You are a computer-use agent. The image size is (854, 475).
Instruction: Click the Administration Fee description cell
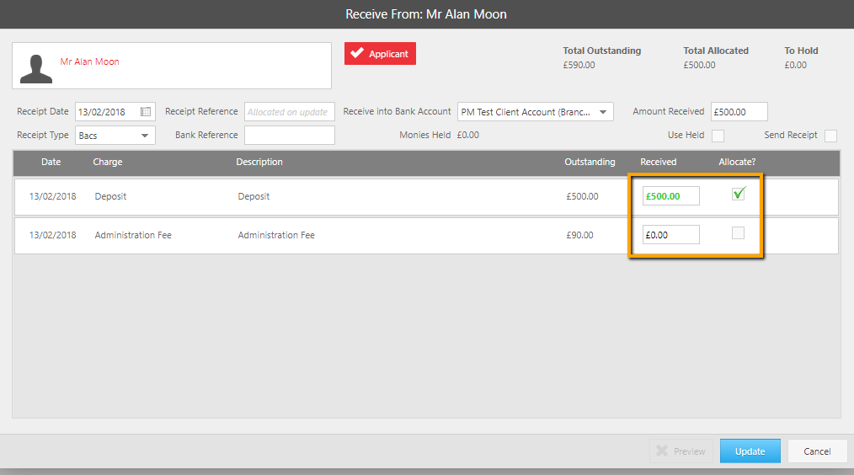tap(276, 235)
